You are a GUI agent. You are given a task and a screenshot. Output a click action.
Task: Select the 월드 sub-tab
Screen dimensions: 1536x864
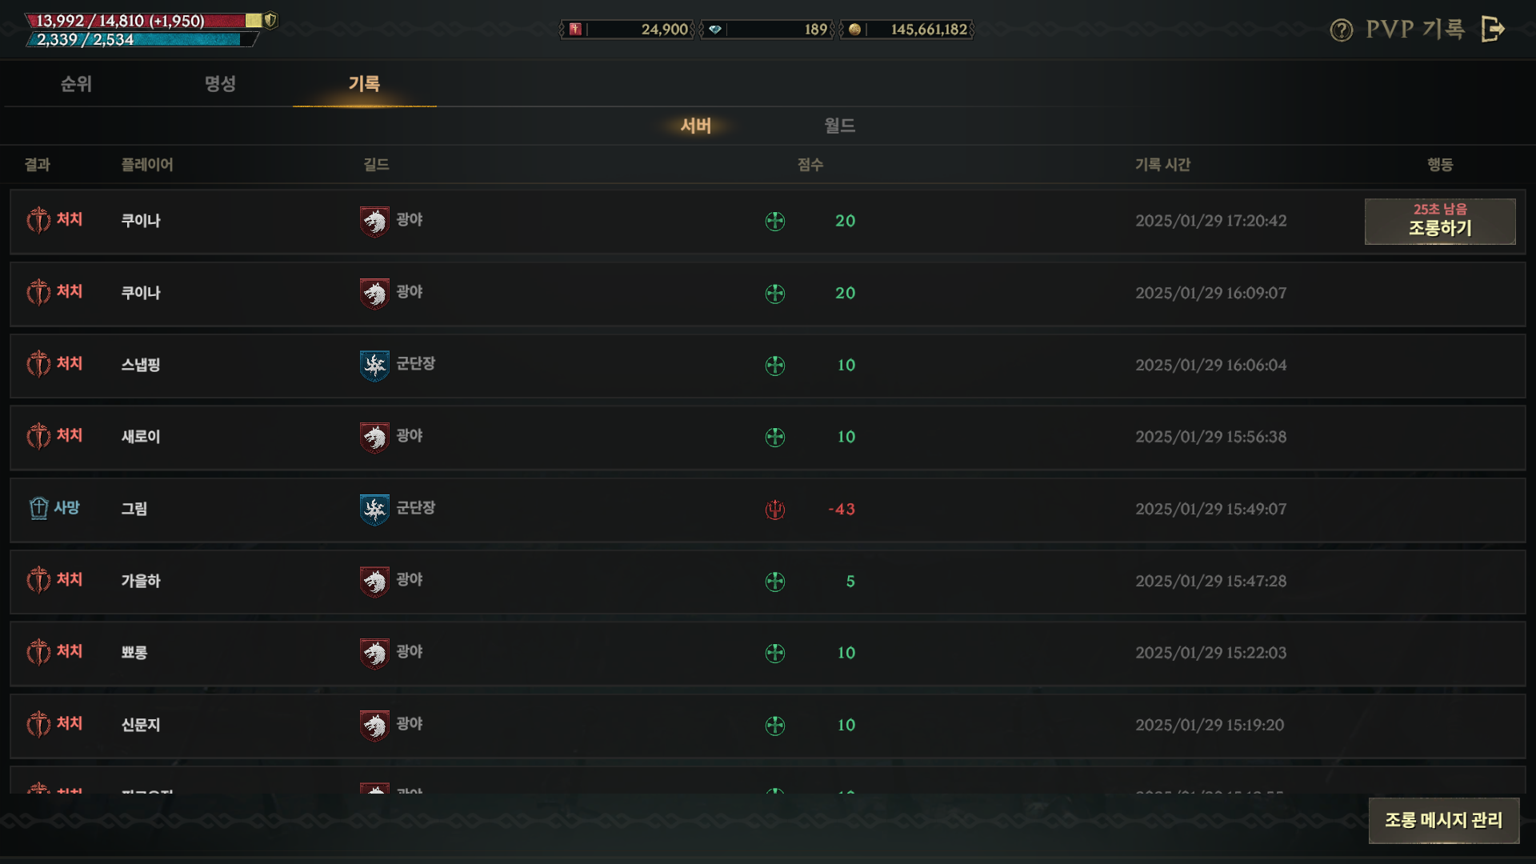[x=840, y=126]
